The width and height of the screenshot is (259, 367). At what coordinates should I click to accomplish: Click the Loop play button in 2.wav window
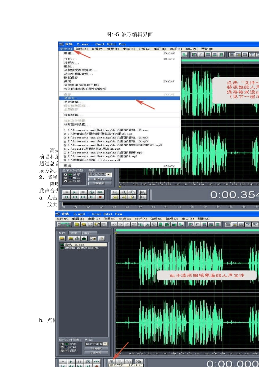[x=100, y=192]
